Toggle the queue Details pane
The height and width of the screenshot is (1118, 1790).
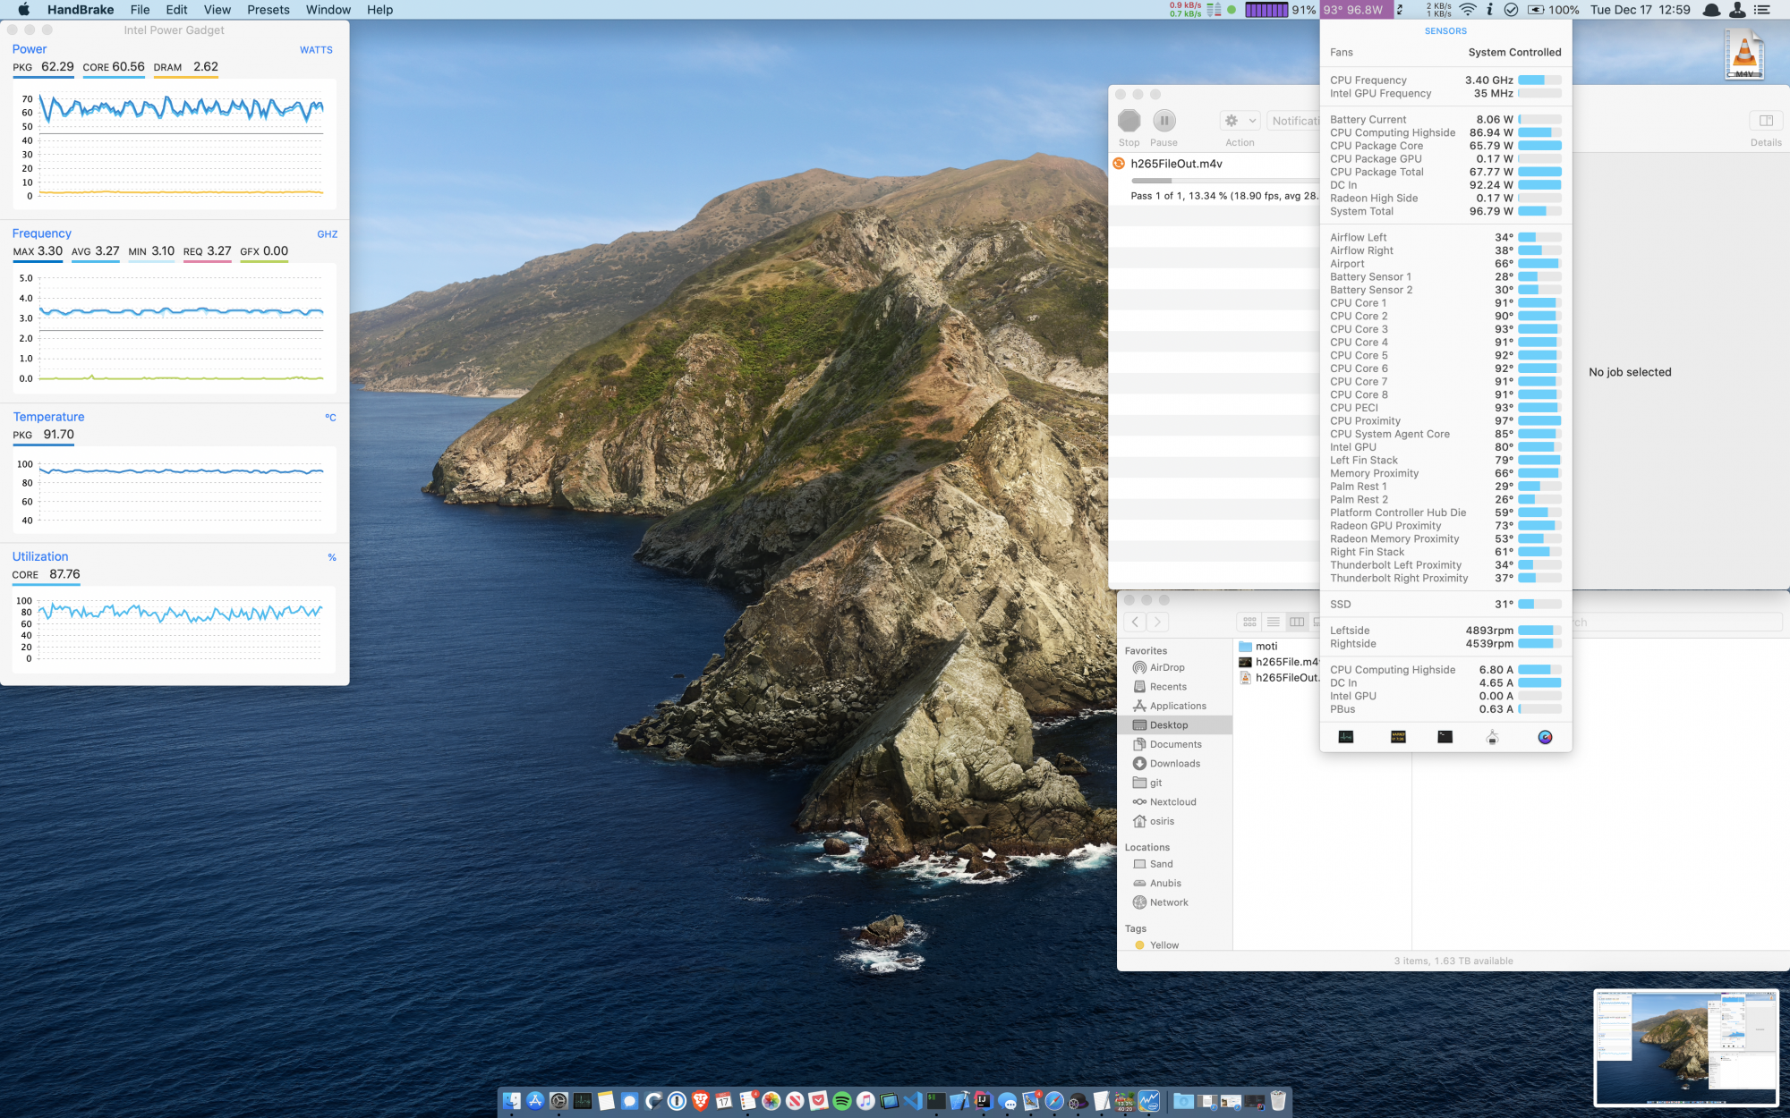tap(1766, 121)
